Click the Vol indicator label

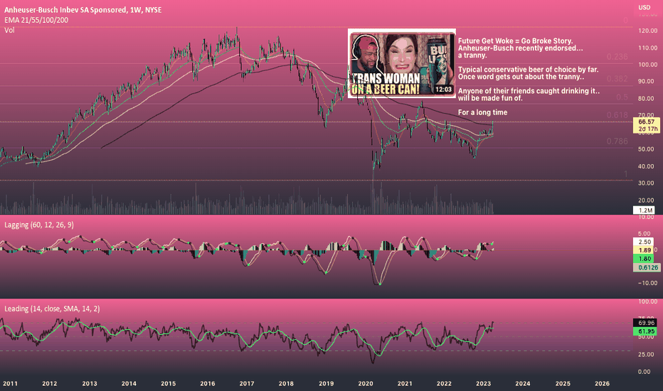[x=9, y=30]
